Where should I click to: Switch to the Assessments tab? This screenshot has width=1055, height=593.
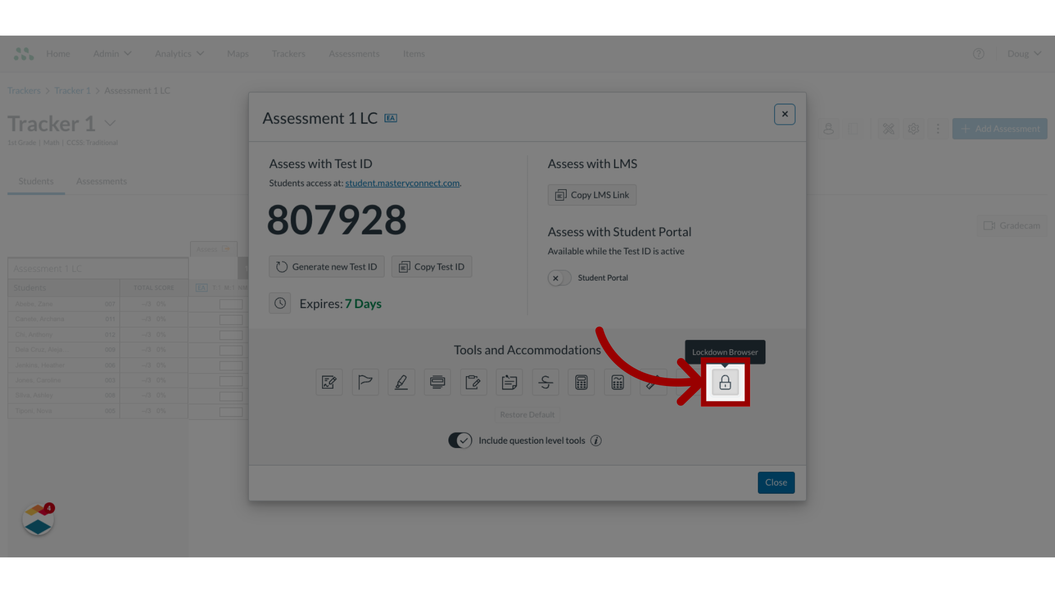pyautogui.click(x=102, y=180)
